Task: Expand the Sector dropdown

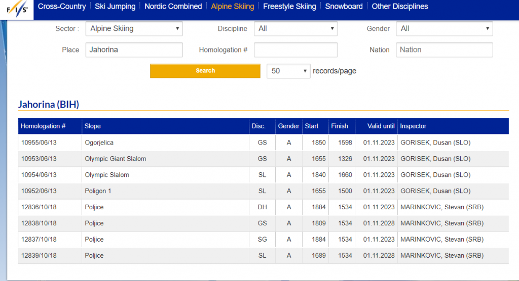Action: tap(134, 29)
